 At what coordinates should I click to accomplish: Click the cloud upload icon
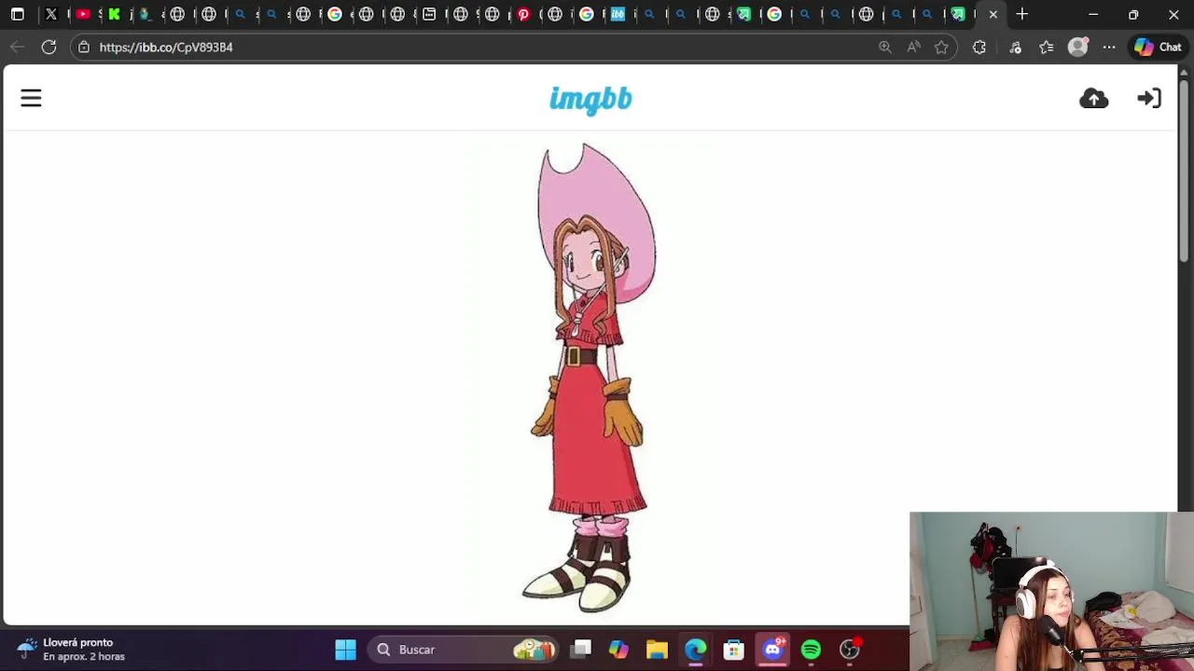pyautogui.click(x=1094, y=99)
